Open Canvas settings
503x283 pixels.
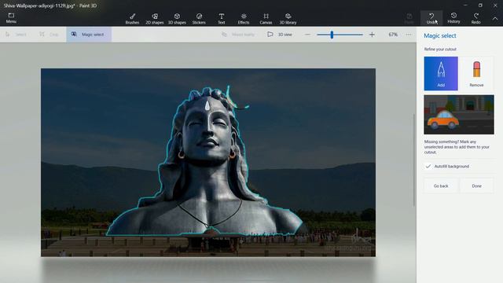point(266,19)
